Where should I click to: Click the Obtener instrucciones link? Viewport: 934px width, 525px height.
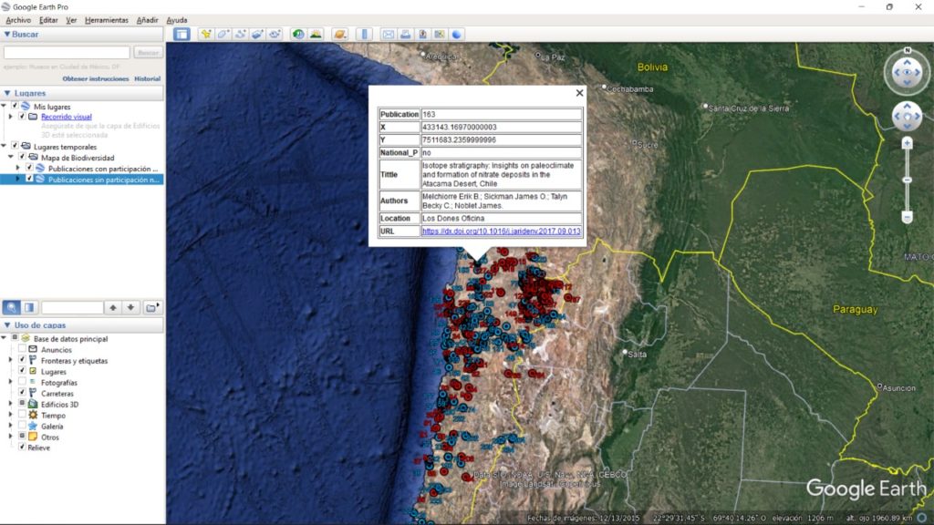tap(95, 78)
